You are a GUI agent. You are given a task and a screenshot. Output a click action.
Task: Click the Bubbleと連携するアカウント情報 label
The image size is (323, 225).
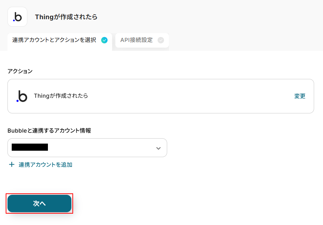49,130
